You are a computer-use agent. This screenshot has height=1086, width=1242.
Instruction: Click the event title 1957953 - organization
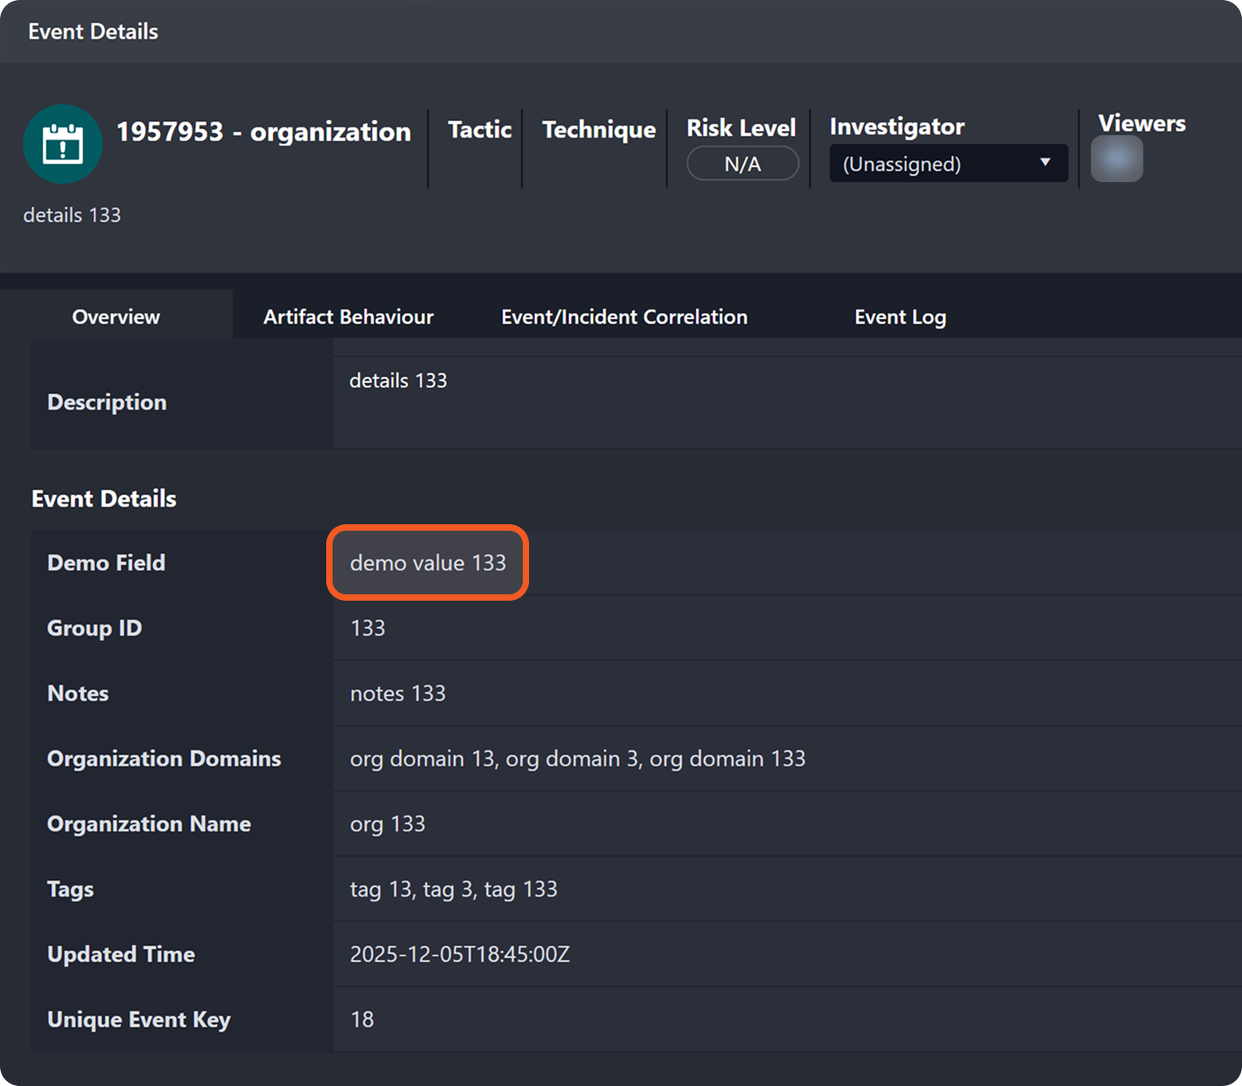[263, 131]
